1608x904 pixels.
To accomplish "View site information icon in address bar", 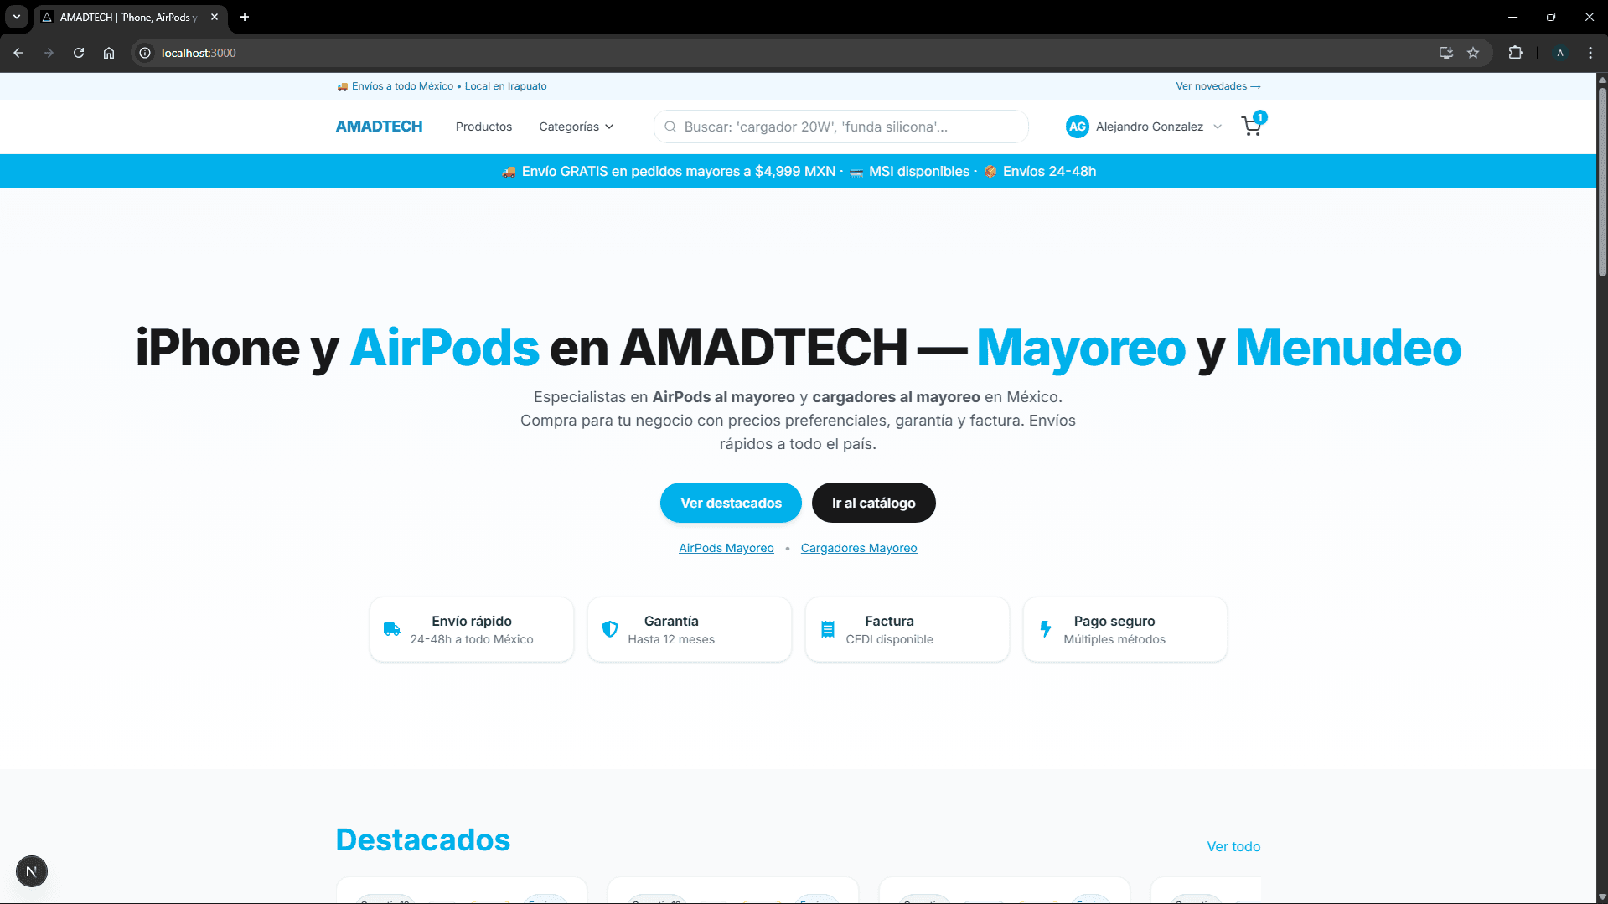I will click(x=145, y=53).
